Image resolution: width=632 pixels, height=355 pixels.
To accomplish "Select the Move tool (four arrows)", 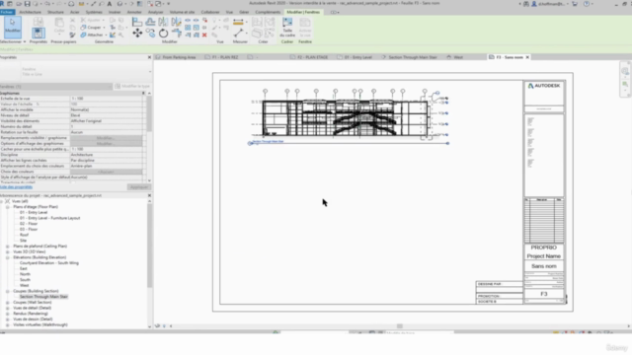I will [x=137, y=33].
